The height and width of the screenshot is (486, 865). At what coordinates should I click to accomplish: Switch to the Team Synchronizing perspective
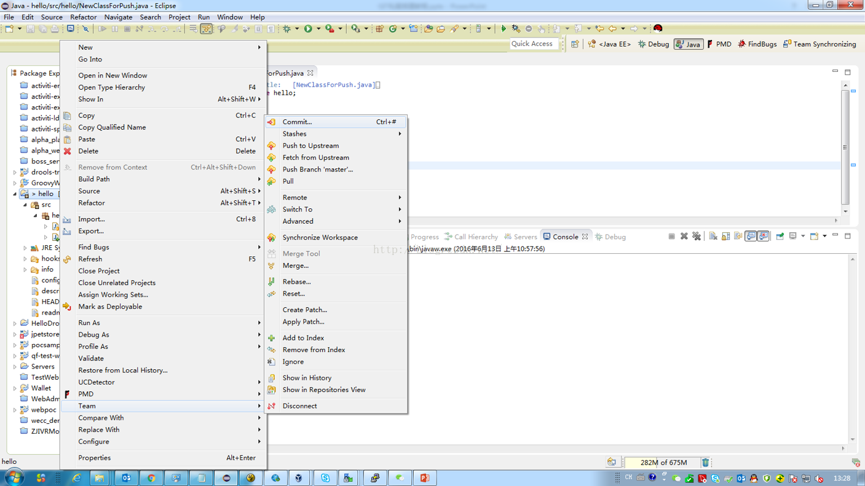click(x=820, y=44)
